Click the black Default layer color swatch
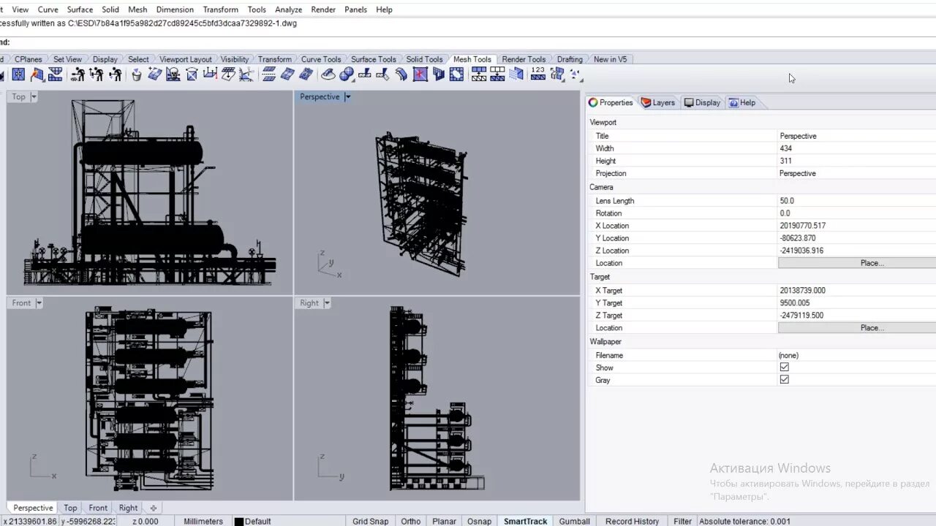The image size is (936, 526). point(238,522)
